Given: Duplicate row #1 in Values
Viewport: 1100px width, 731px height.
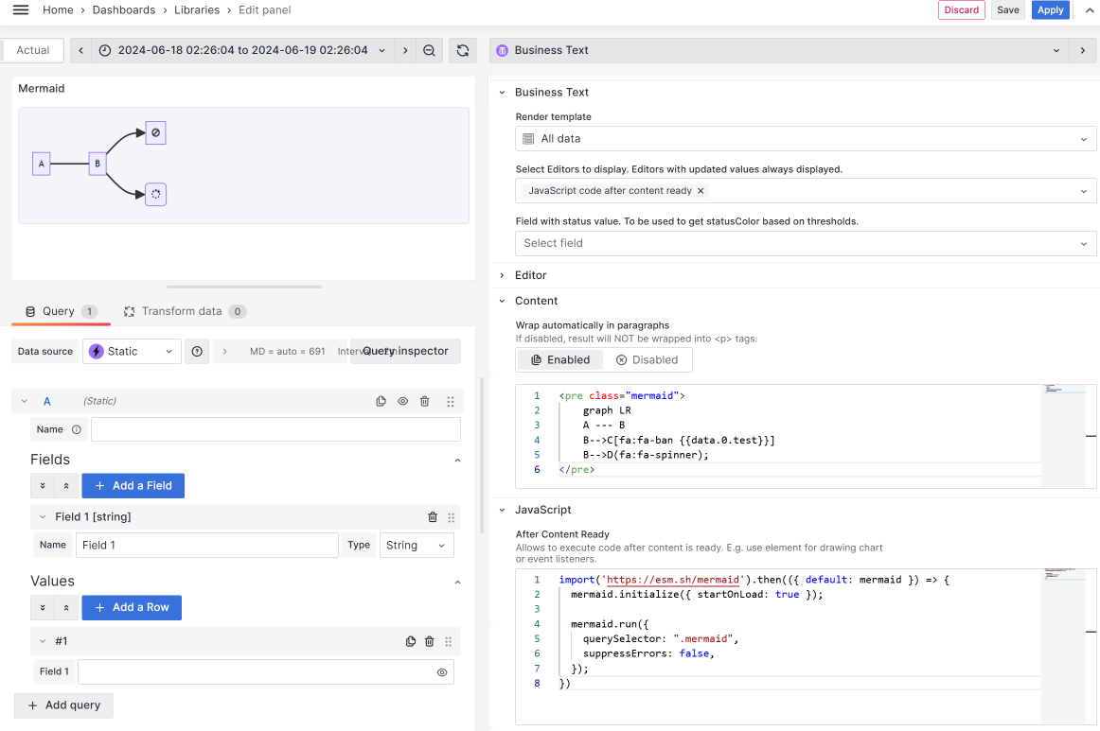Looking at the screenshot, I should [410, 641].
